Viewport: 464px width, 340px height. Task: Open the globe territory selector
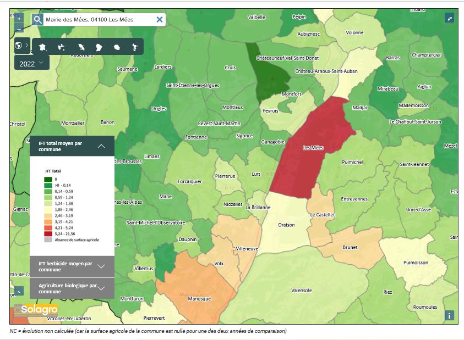19,46
